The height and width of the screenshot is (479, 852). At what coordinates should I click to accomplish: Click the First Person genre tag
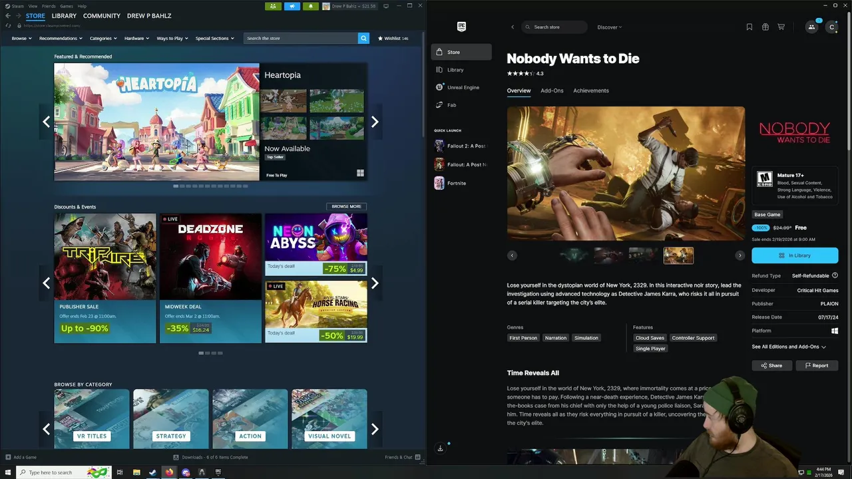(523, 338)
